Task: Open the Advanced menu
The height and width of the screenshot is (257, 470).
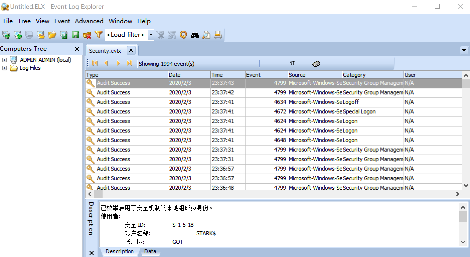Action: click(x=89, y=21)
